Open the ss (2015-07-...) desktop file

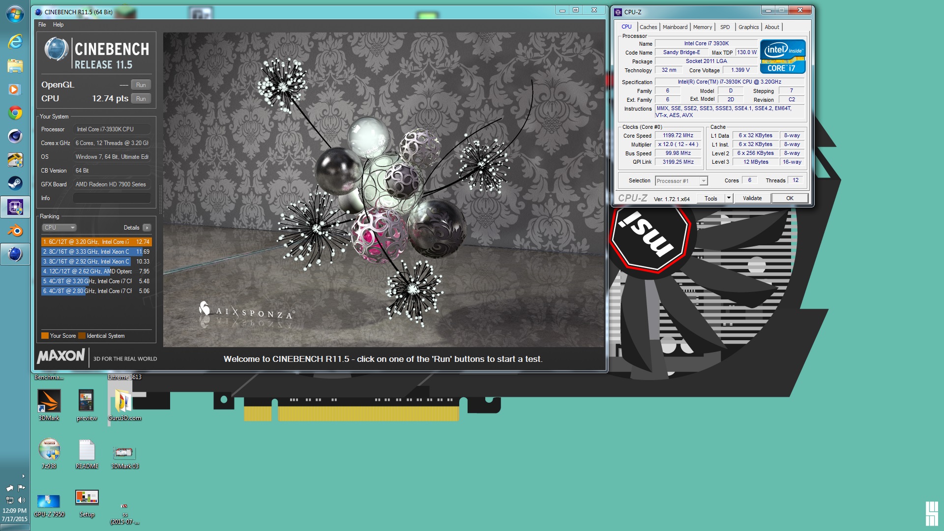click(x=124, y=513)
